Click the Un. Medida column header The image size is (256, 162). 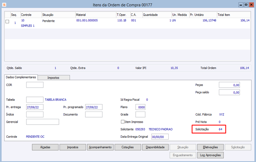(180, 15)
